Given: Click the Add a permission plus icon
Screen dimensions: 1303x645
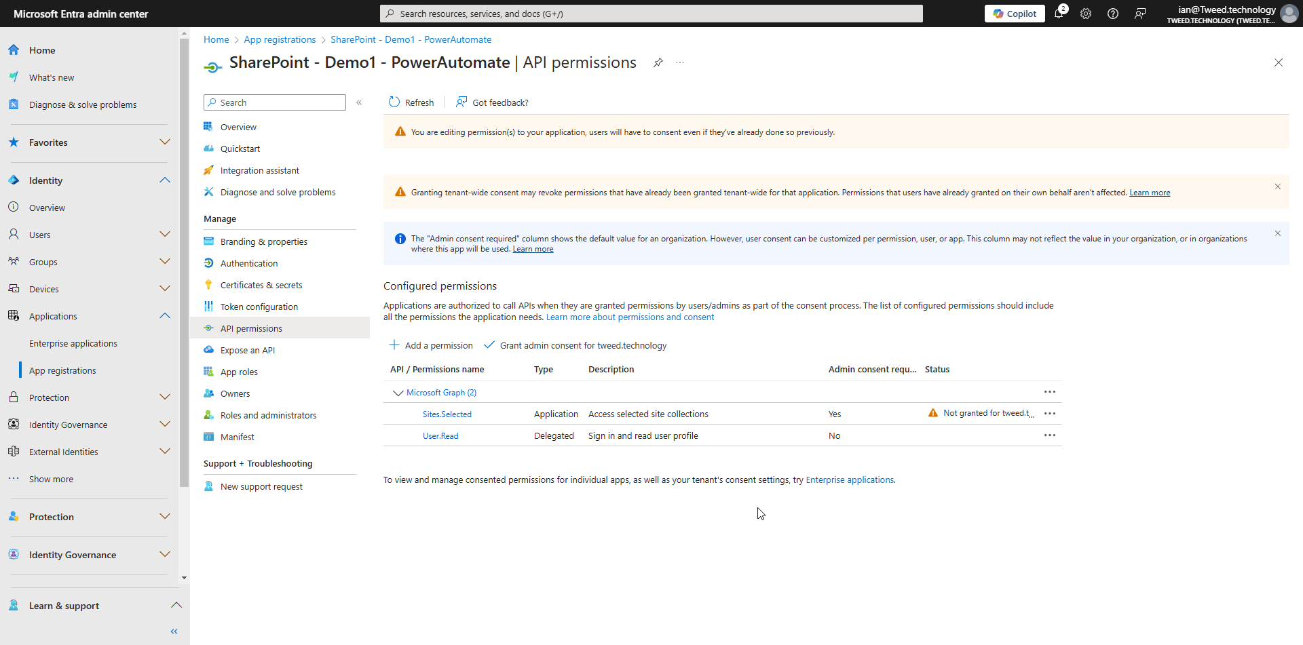Looking at the screenshot, I should click(x=394, y=345).
